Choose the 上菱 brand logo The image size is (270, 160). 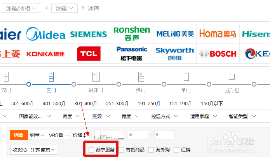click(10, 54)
